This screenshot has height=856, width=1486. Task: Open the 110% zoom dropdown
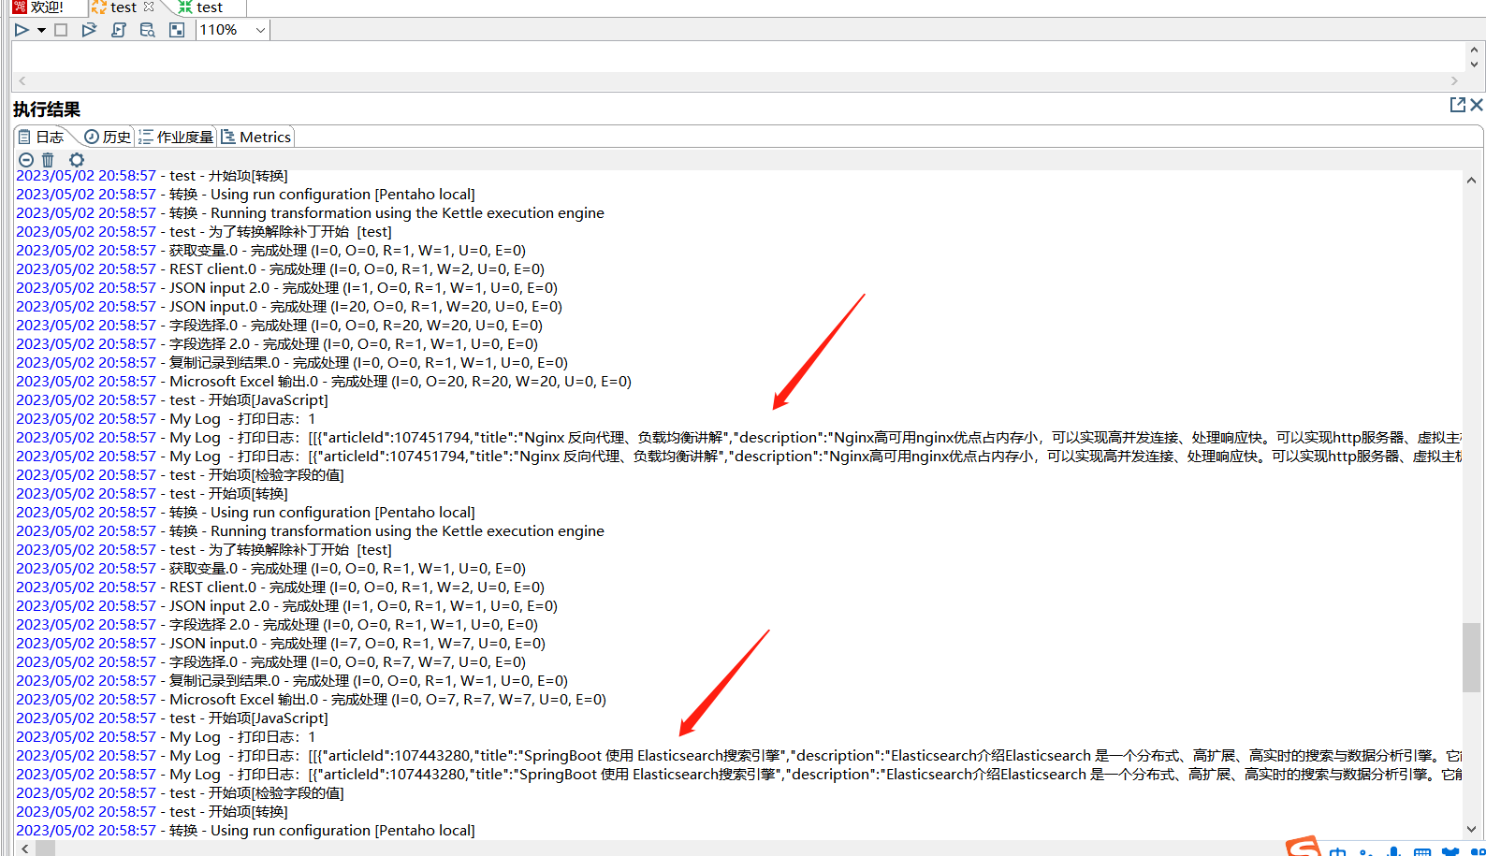261,30
